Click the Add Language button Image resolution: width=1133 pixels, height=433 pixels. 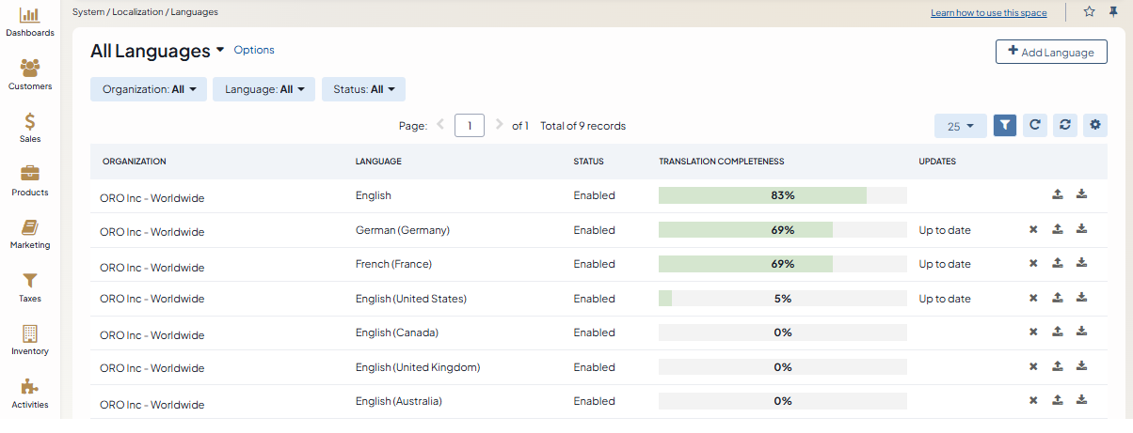tap(1050, 52)
